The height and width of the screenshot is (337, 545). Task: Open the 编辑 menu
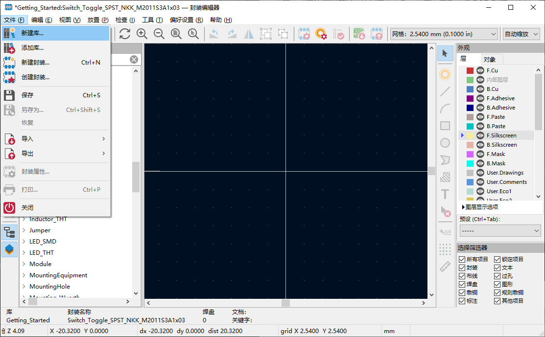click(42, 20)
